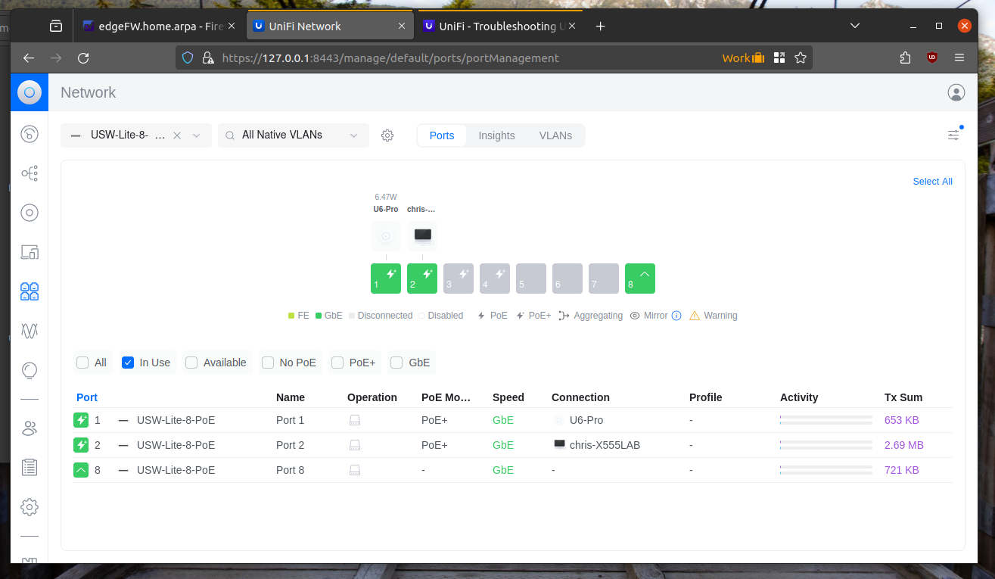Open the Client Devices sidebar icon
The height and width of the screenshot is (579, 995).
[30, 252]
